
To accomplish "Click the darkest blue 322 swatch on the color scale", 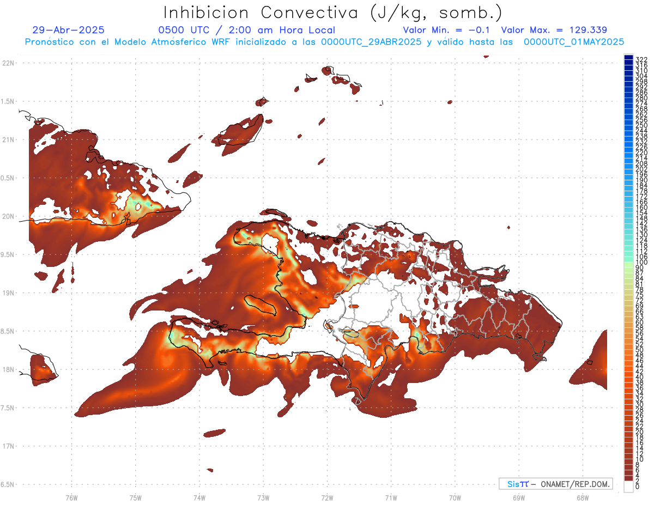I will (628, 58).
